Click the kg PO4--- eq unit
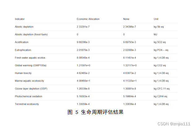 [x=161, y=50]
